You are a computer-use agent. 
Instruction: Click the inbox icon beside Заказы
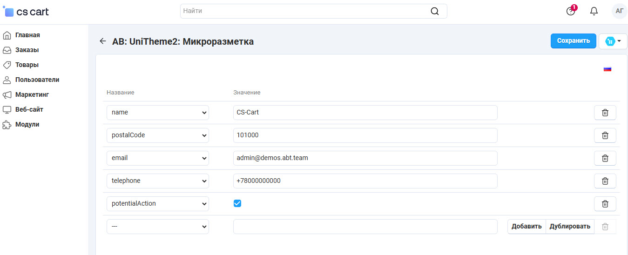(7, 50)
